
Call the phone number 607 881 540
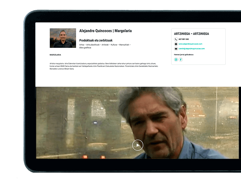click(x=184, y=39)
